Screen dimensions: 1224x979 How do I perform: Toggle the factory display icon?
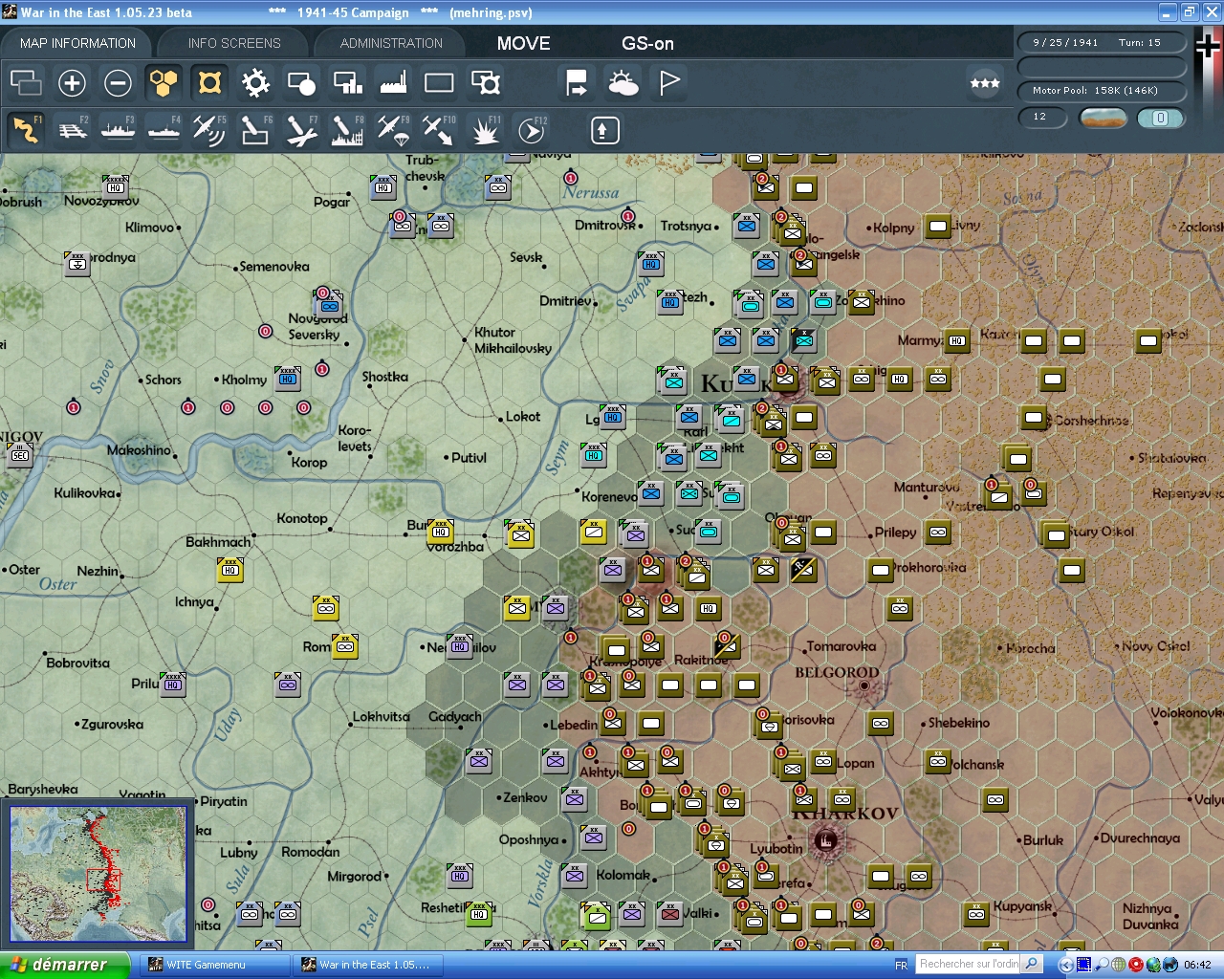click(x=393, y=83)
